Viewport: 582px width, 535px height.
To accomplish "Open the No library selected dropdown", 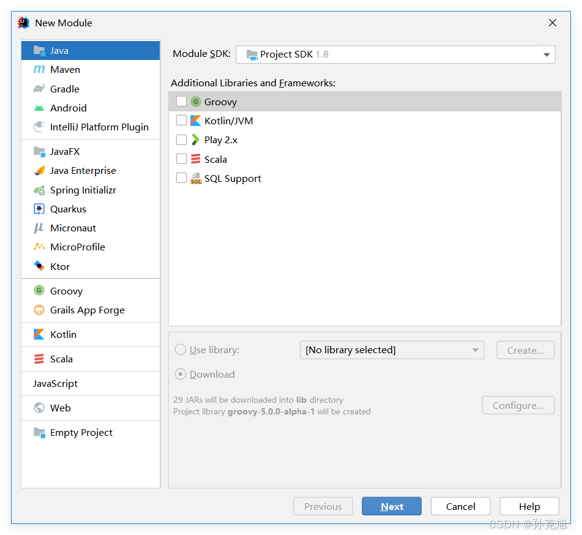I will 392,350.
